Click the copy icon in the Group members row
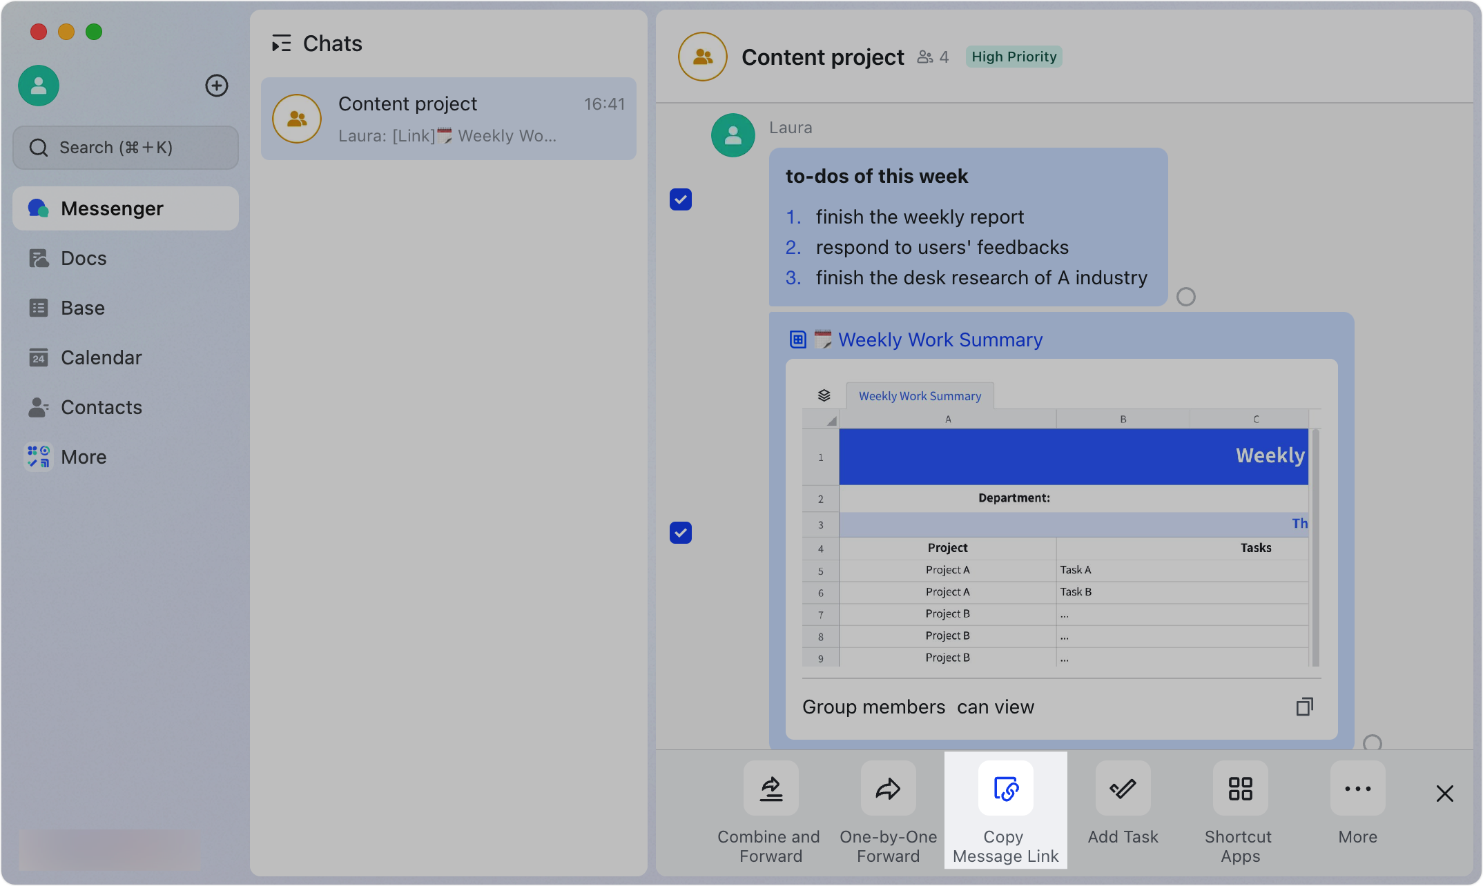 1304,707
